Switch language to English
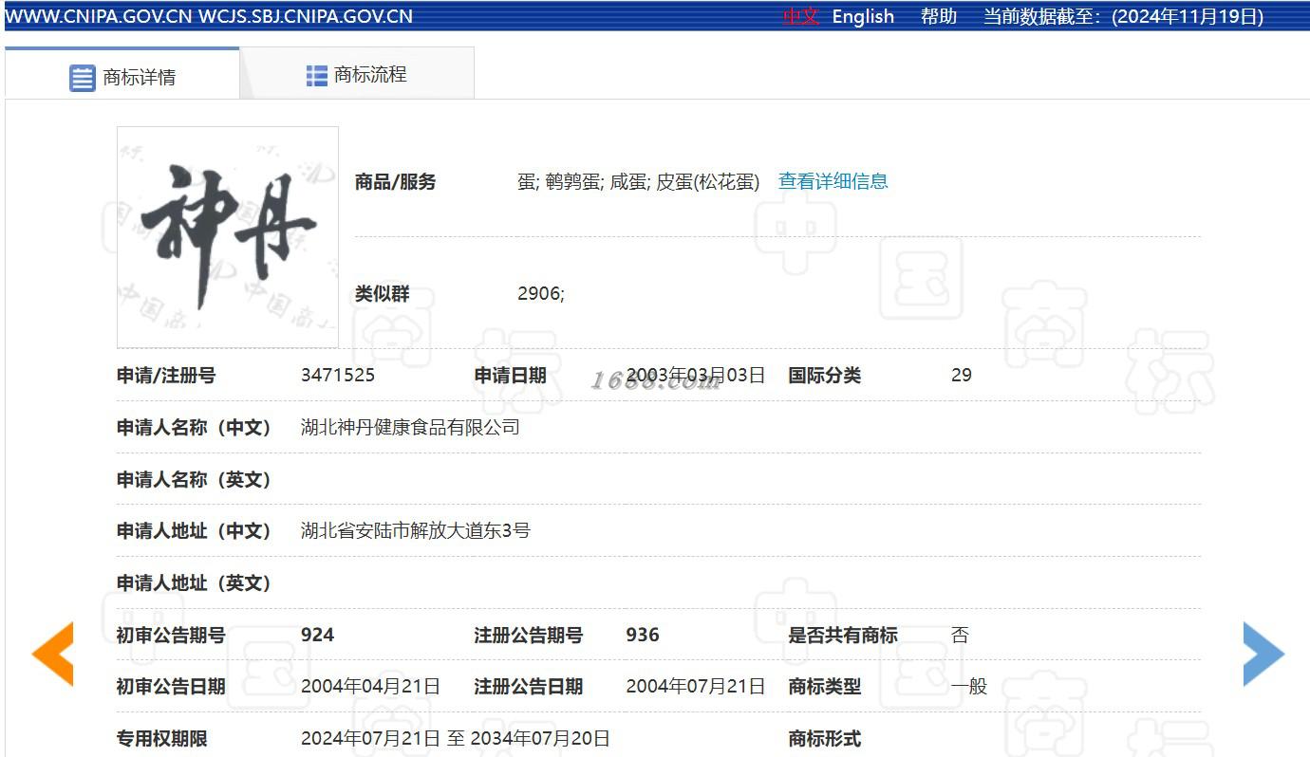The image size is (1310, 757). pos(863,16)
